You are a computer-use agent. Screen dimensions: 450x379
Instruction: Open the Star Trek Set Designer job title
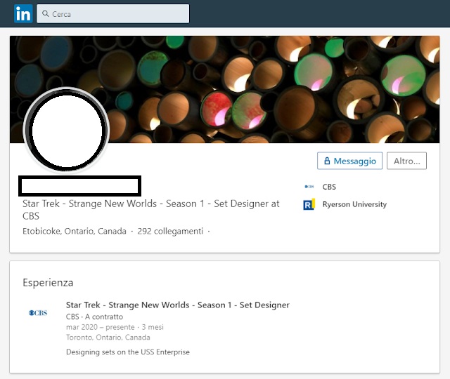(x=178, y=305)
